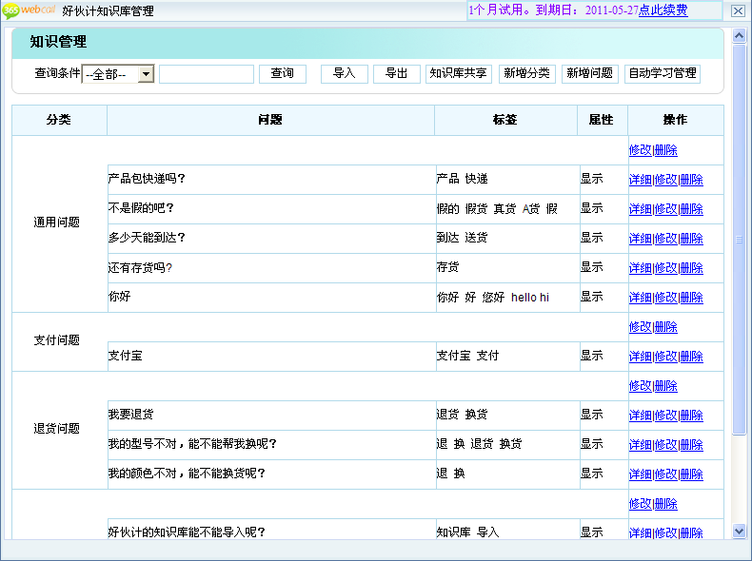Click 删除 for 退货问题 category

[666, 386]
